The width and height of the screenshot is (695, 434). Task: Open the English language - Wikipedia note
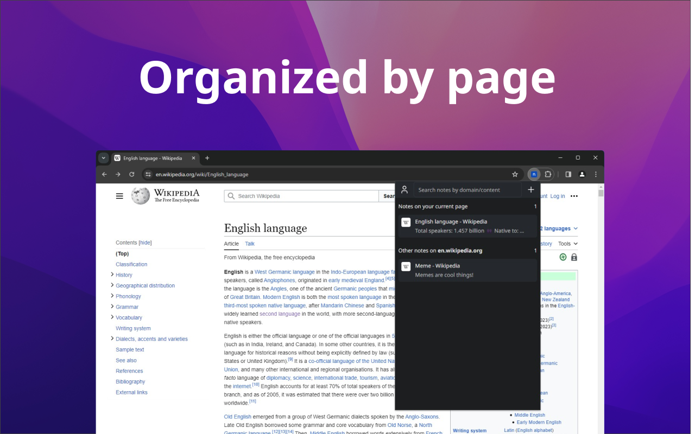[x=467, y=226]
